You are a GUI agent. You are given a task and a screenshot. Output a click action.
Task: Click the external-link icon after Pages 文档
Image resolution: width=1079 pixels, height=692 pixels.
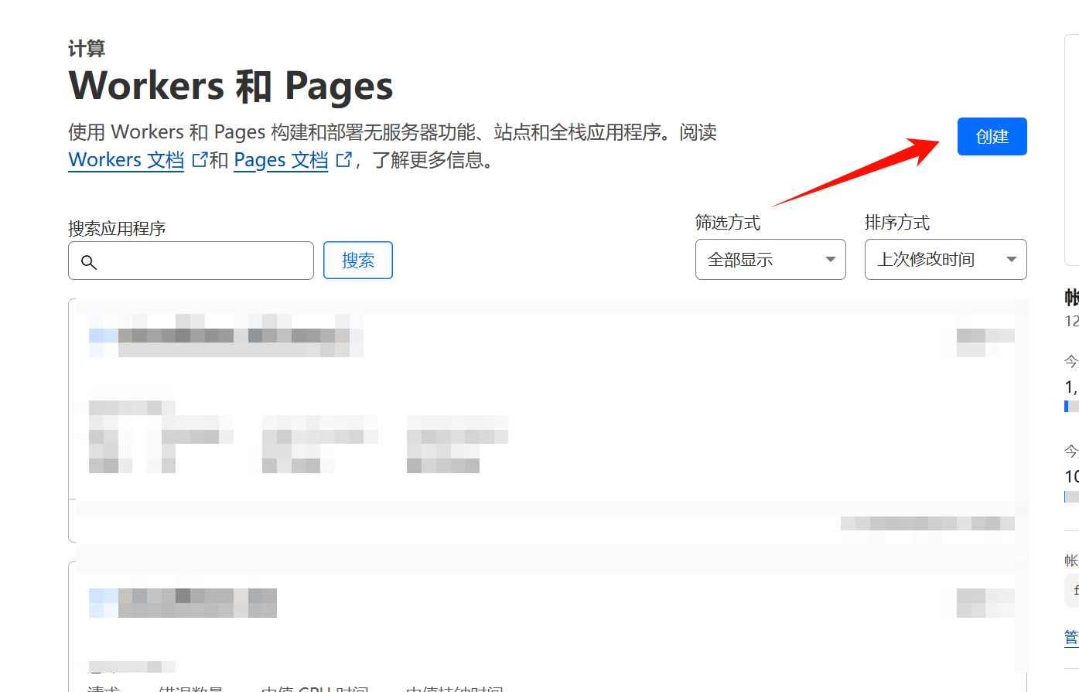[x=344, y=159]
